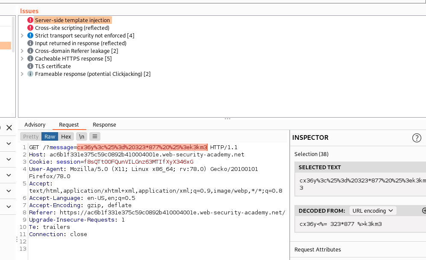426x260 pixels.
Task: Open the Advisory tab
Action: point(35,125)
